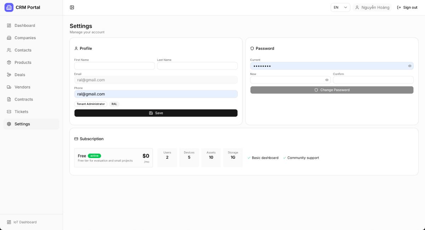Click the Storage 1G tile
The height and width of the screenshot is (230, 425).
point(233,158)
